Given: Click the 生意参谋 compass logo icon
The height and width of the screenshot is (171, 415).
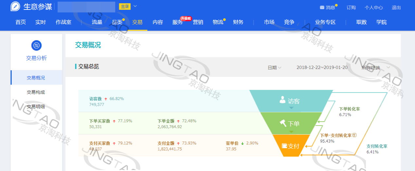Looking at the screenshot, I should click(x=15, y=7).
